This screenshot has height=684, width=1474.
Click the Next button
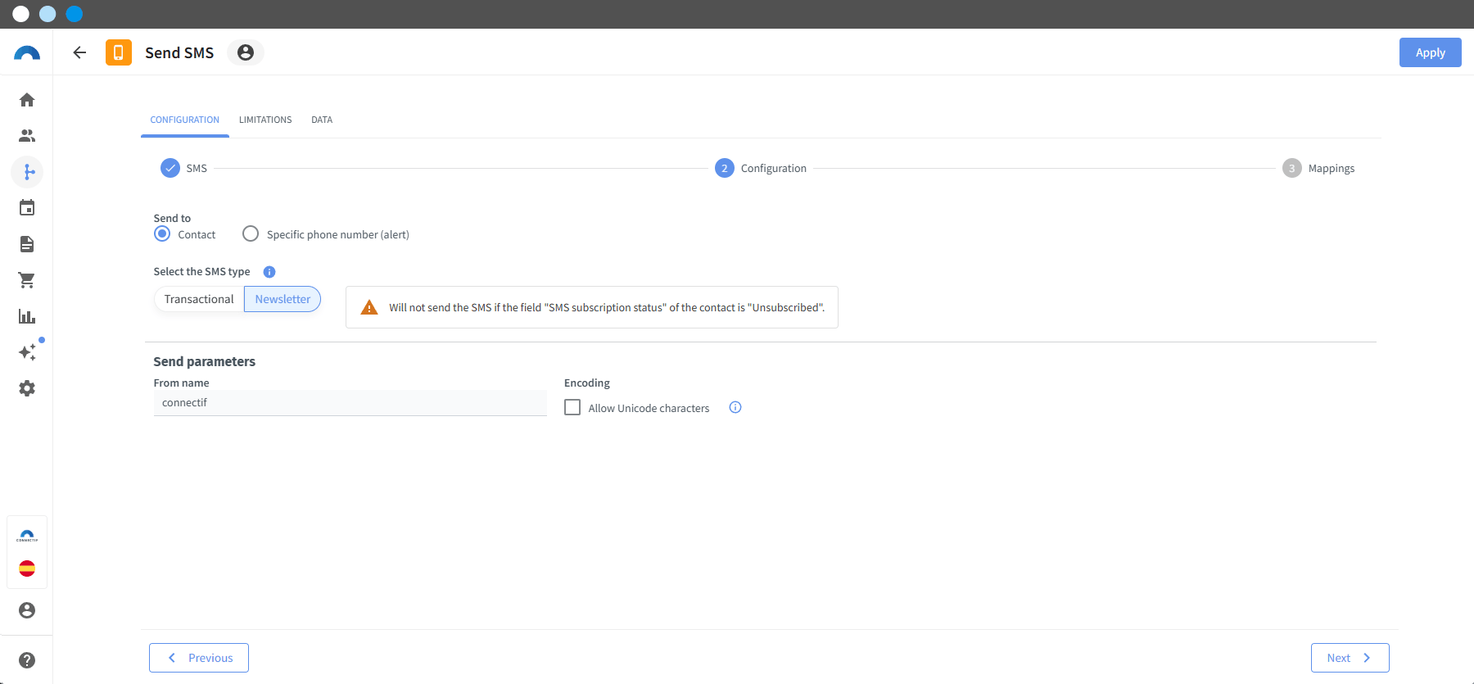(1350, 658)
